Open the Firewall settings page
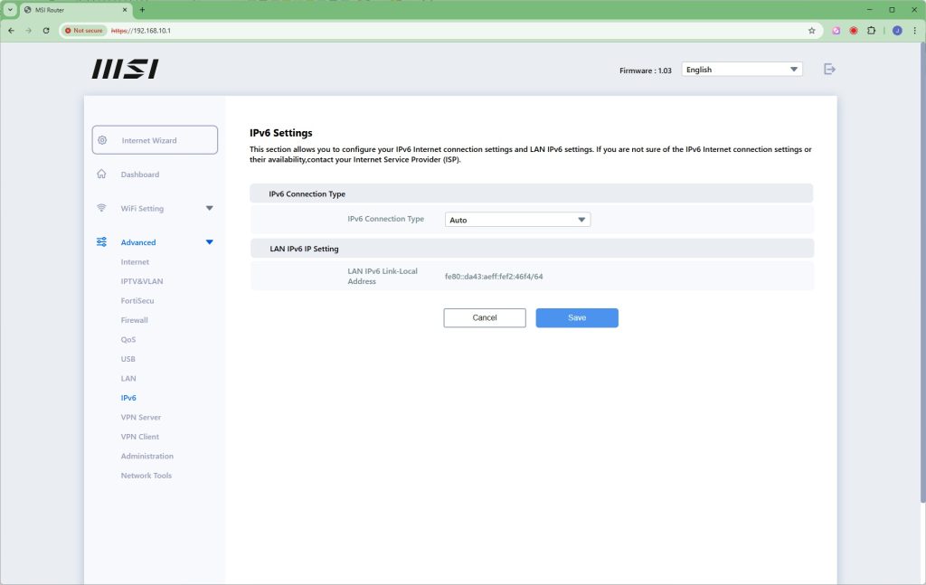Viewport: 926px width, 585px height. (135, 320)
